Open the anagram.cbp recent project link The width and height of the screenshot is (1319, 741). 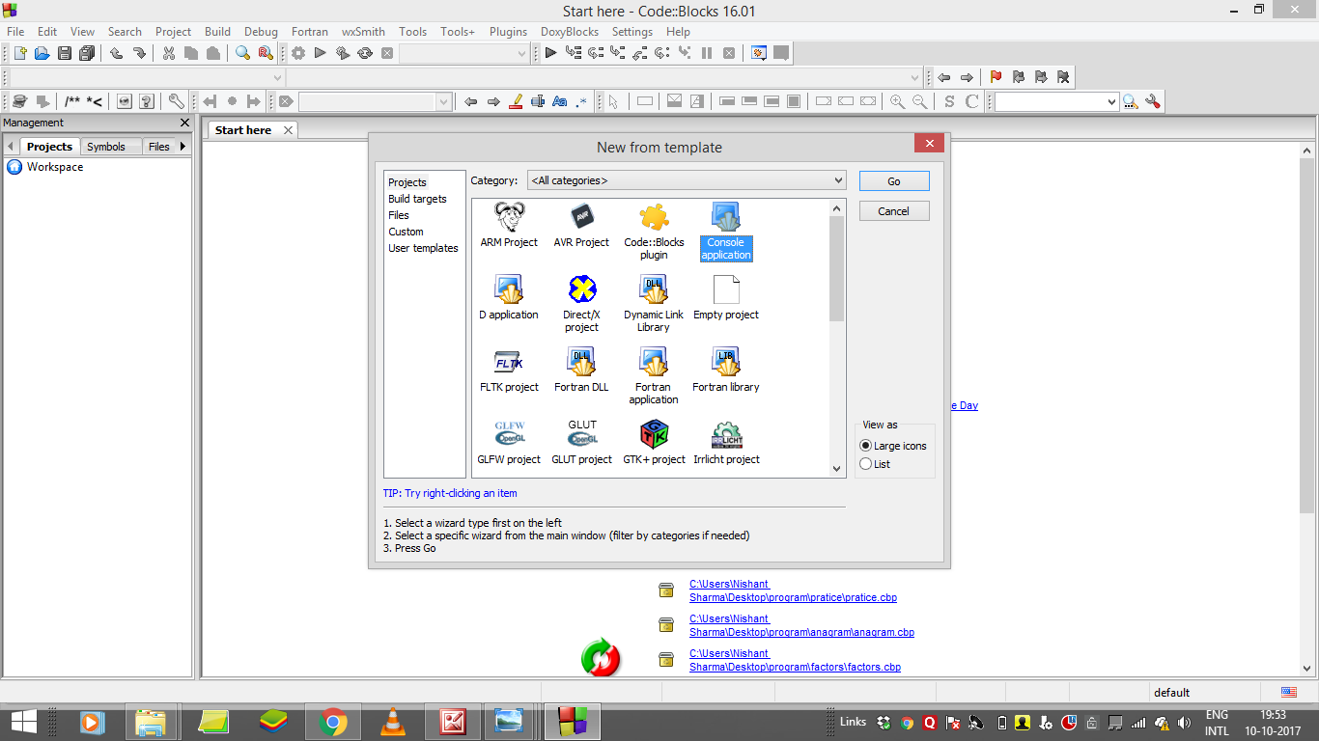tap(801, 625)
